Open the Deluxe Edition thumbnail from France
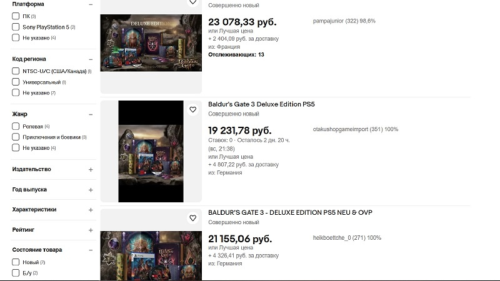500x281 pixels. tap(151, 42)
